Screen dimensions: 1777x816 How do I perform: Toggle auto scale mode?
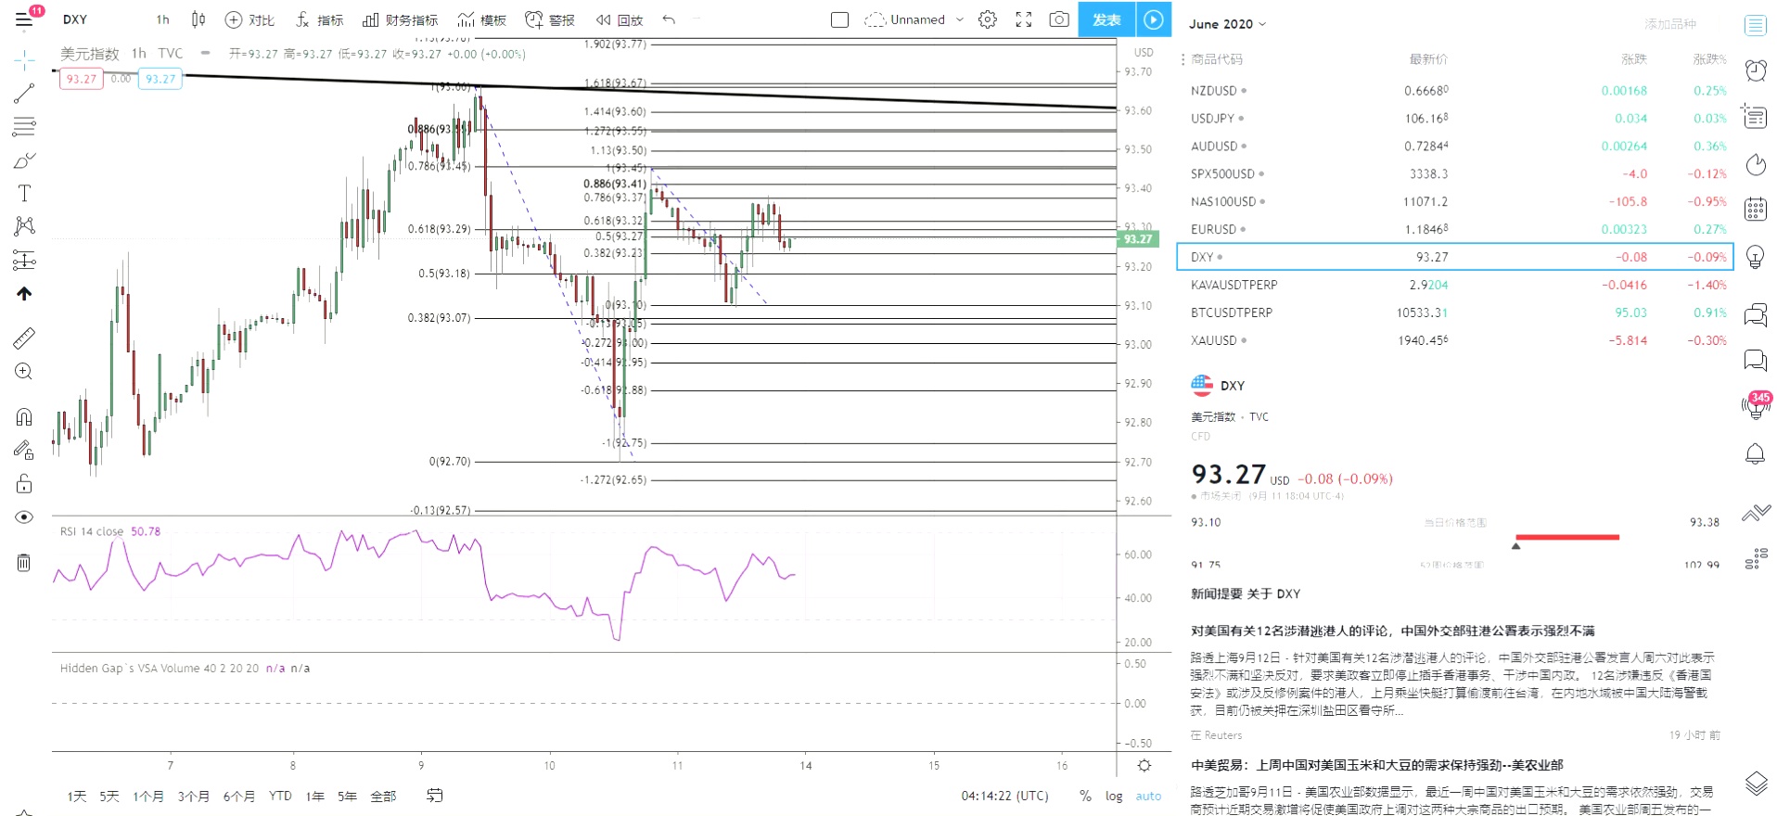point(1148,796)
